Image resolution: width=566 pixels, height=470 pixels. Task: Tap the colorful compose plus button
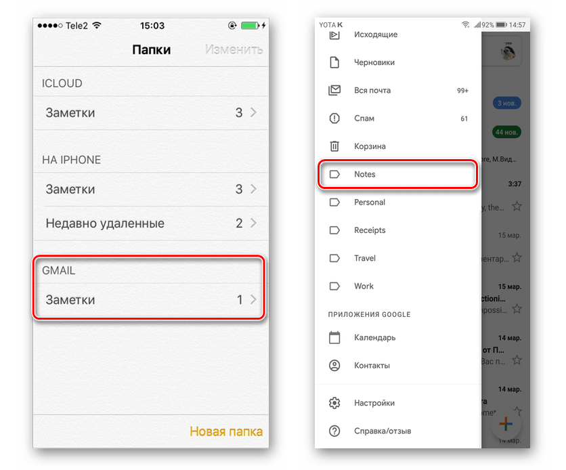point(506,423)
